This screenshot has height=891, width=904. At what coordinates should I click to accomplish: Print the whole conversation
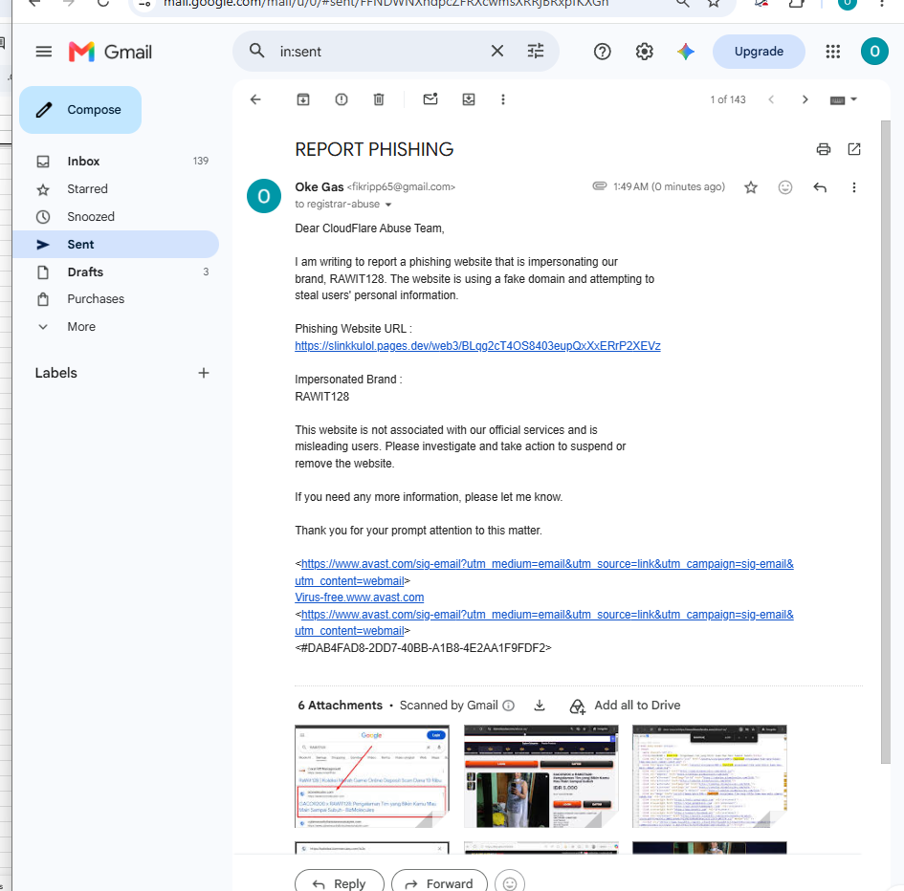point(824,149)
